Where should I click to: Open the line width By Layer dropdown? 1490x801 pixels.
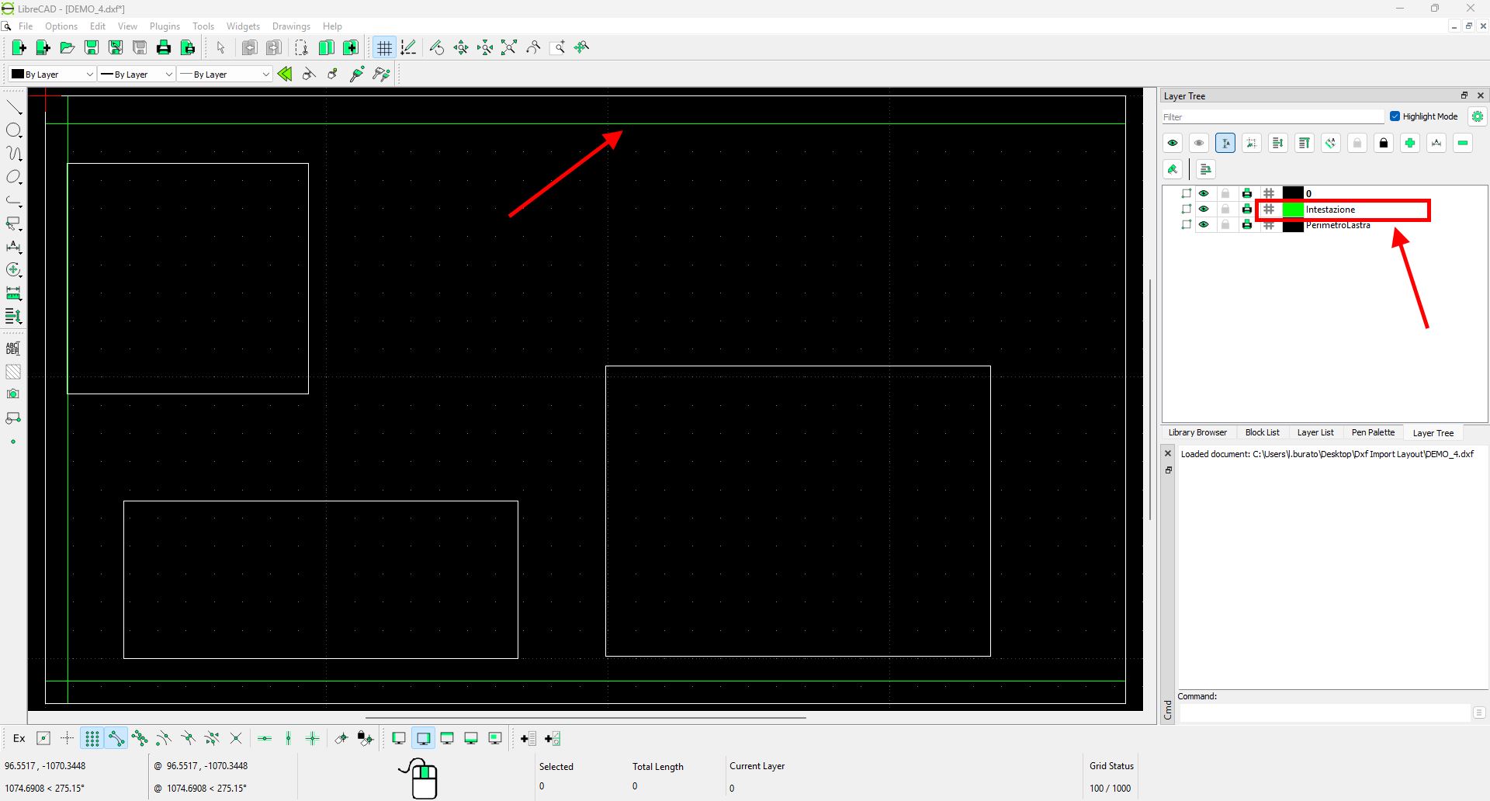tap(137, 75)
